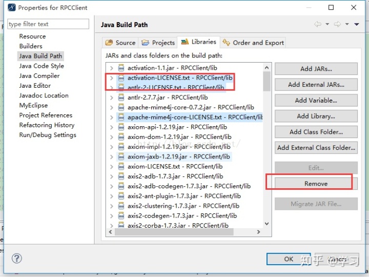369x277 pixels.
Task: Click the jar icon for axiom-jaxb-1.2.19.jar
Action: click(121, 156)
